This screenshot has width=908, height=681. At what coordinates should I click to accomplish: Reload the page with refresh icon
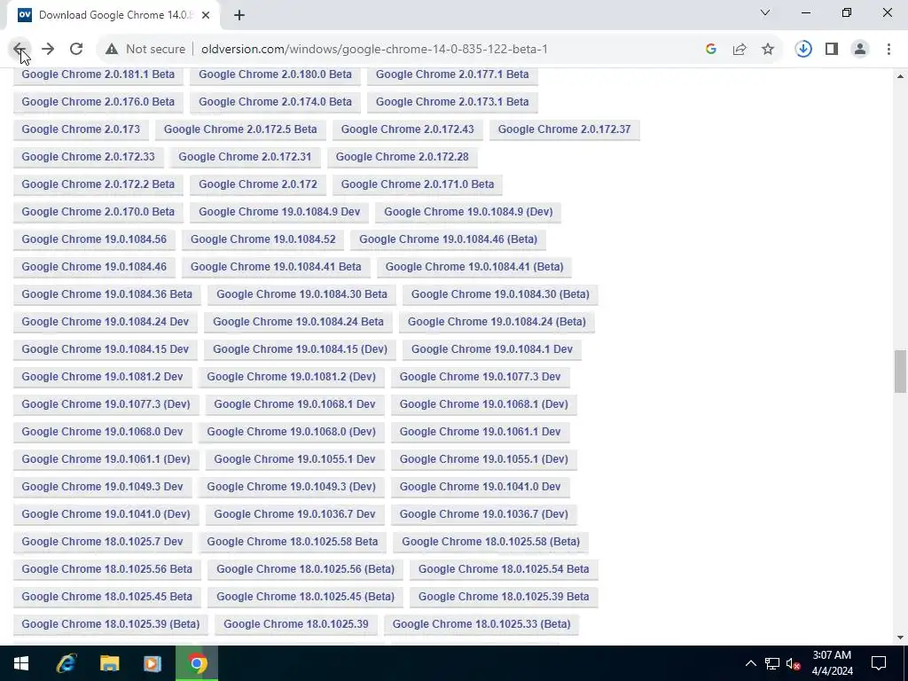(76, 50)
